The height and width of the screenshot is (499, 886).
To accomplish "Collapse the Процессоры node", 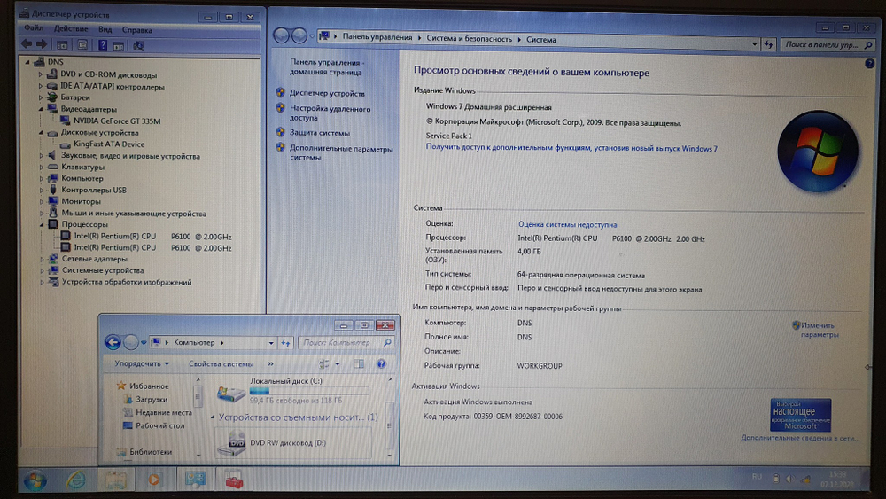I will (42, 224).
